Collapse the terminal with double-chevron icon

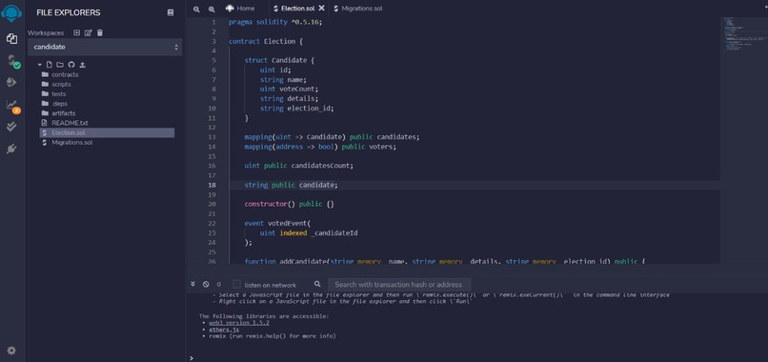tap(193, 284)
